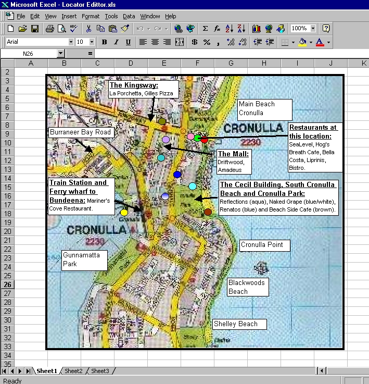Insert Hyperlink globe icon
Viewport: 369px width, 384px height.
pos(179,29)
